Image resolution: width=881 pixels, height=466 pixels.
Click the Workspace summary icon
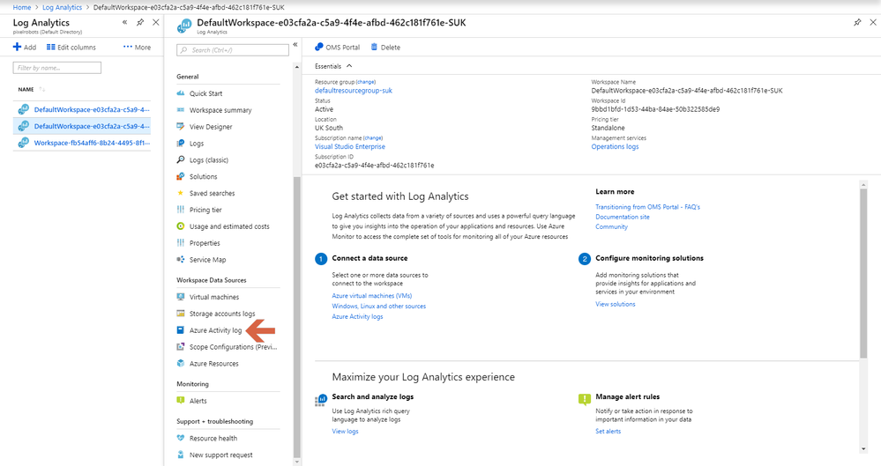coord(181,110)
